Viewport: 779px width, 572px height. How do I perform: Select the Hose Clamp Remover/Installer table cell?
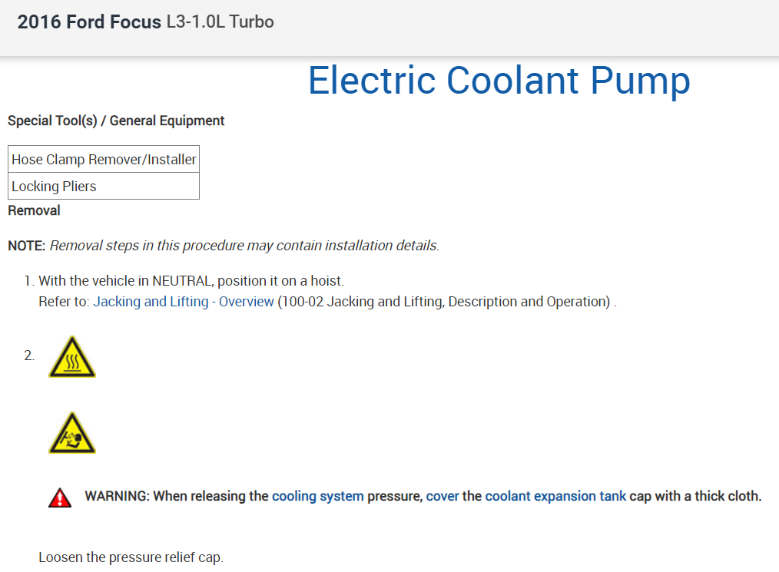coord(104,160)
